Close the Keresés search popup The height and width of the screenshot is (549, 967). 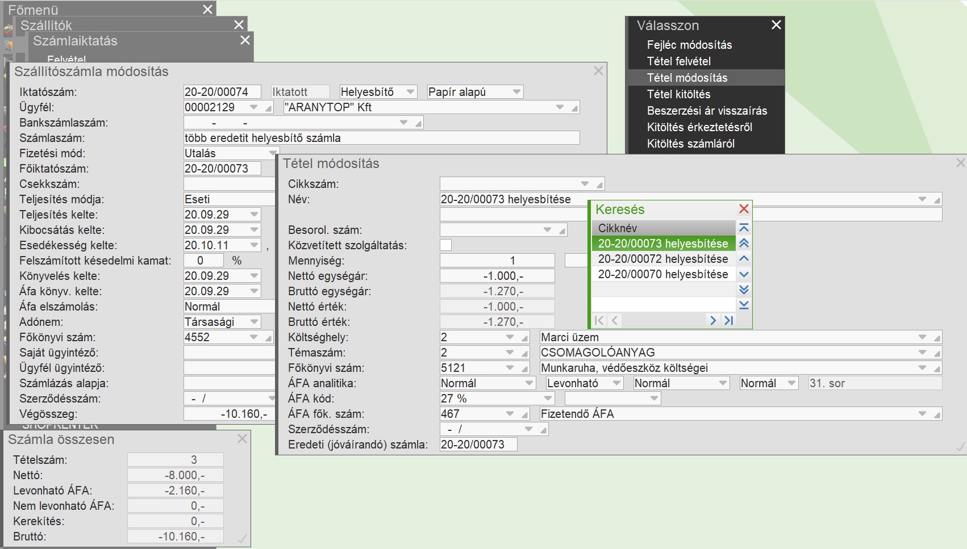(744, 209)
